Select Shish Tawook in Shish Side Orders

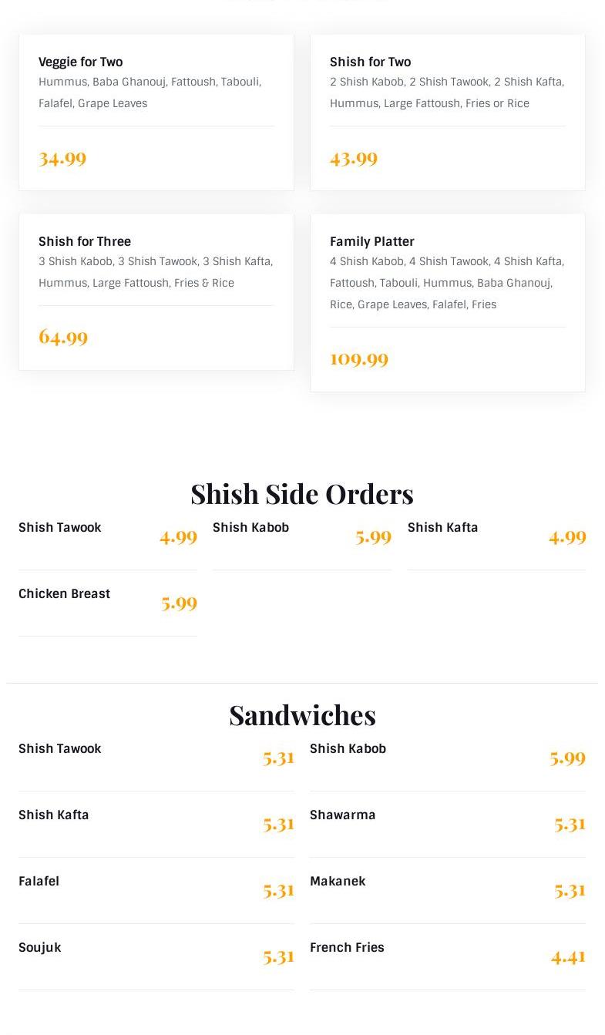pyautogui.click(x=60, y=528)
